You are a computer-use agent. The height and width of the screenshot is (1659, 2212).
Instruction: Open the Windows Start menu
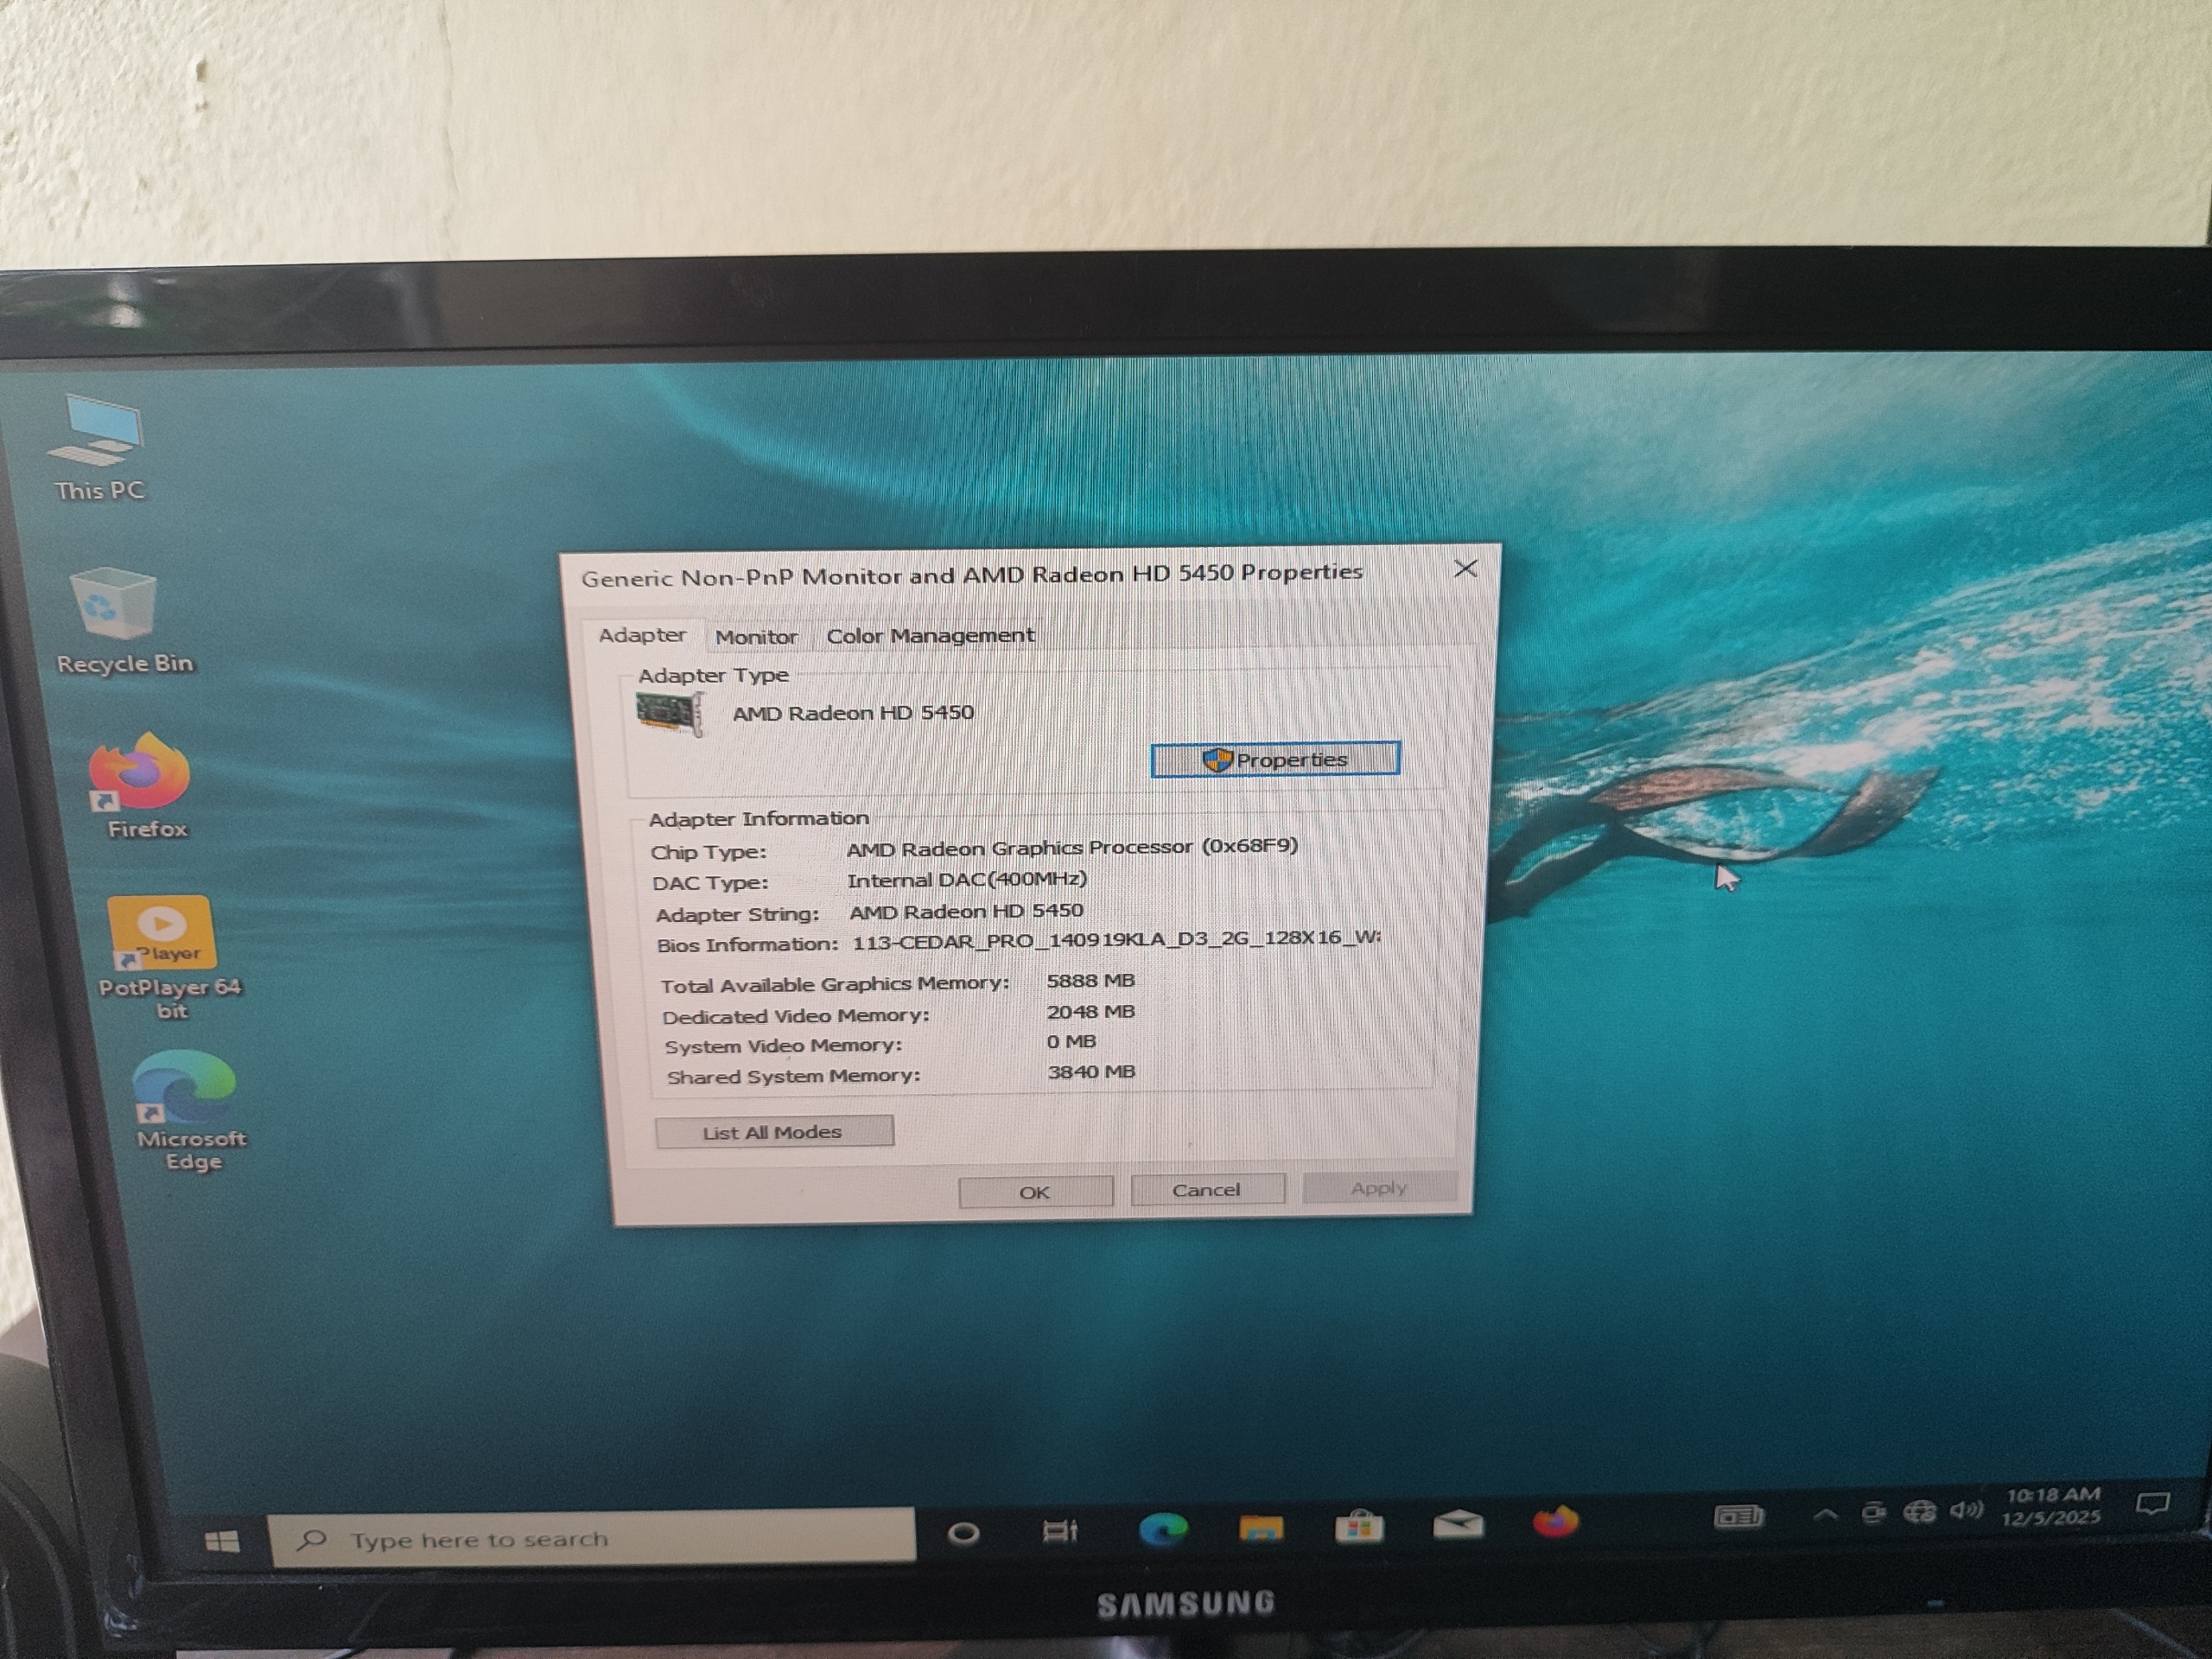221,1541
